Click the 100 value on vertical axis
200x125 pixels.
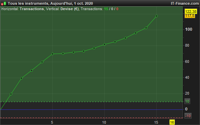point(189,29)
